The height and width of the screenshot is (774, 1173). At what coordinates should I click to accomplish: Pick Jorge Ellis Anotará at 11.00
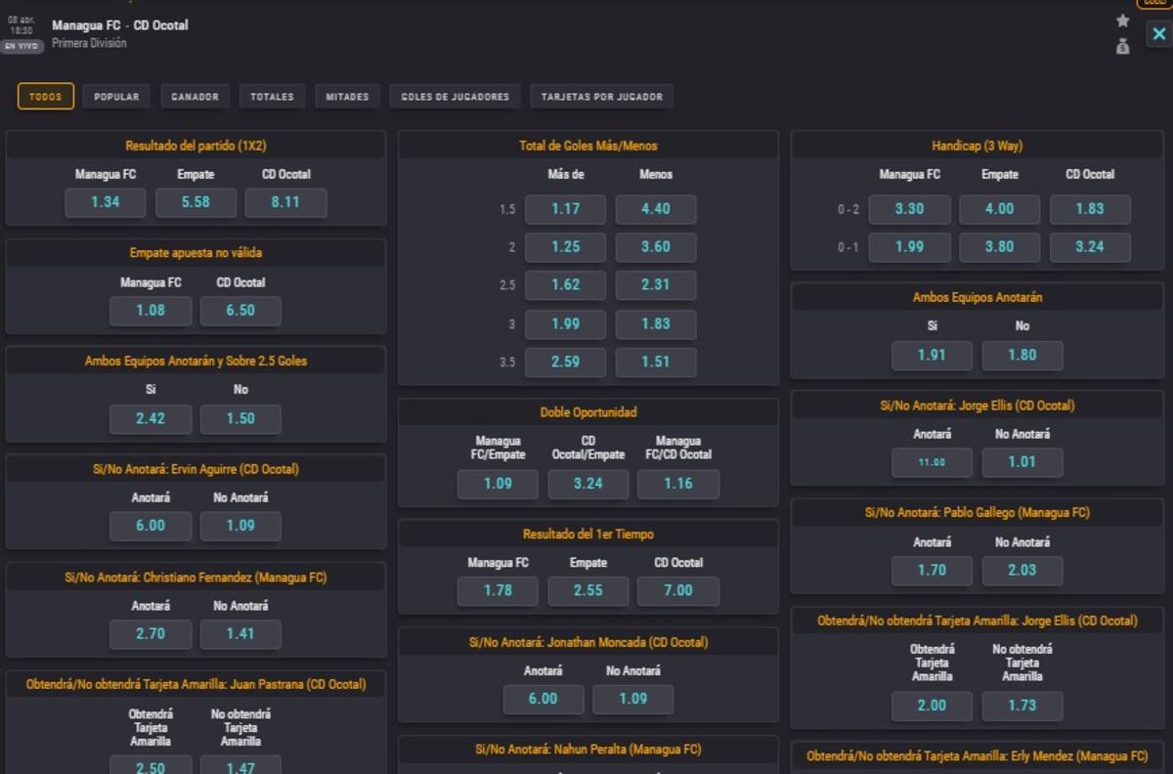pyautogui.click(x=933, y=462)
